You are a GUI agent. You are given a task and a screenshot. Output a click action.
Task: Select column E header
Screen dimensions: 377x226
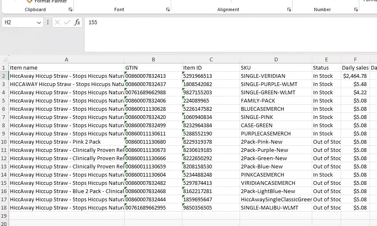point(326,60)
